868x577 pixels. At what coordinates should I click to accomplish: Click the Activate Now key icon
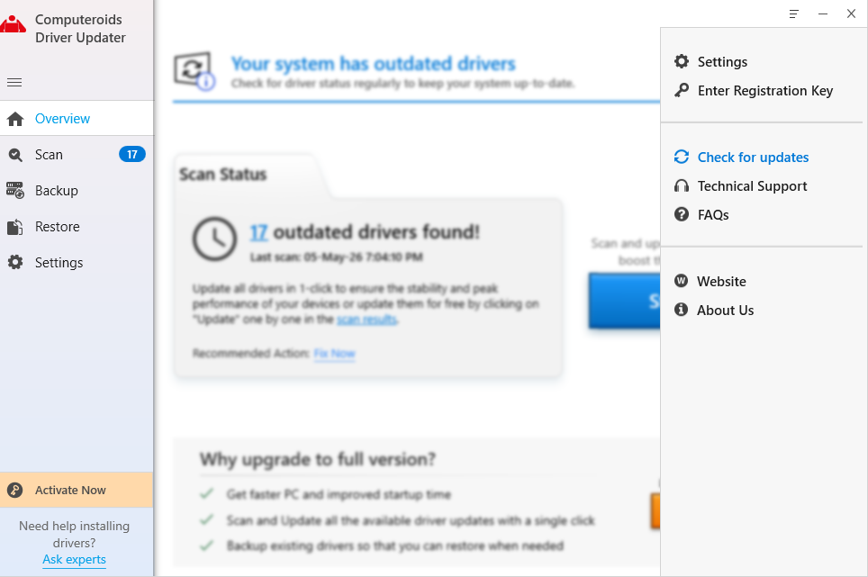(x=15, y=491)
